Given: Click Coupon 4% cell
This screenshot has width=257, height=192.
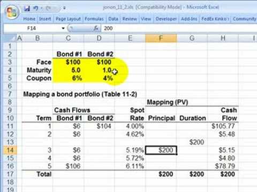Looking at the screenshot, I should coord(99,78).
